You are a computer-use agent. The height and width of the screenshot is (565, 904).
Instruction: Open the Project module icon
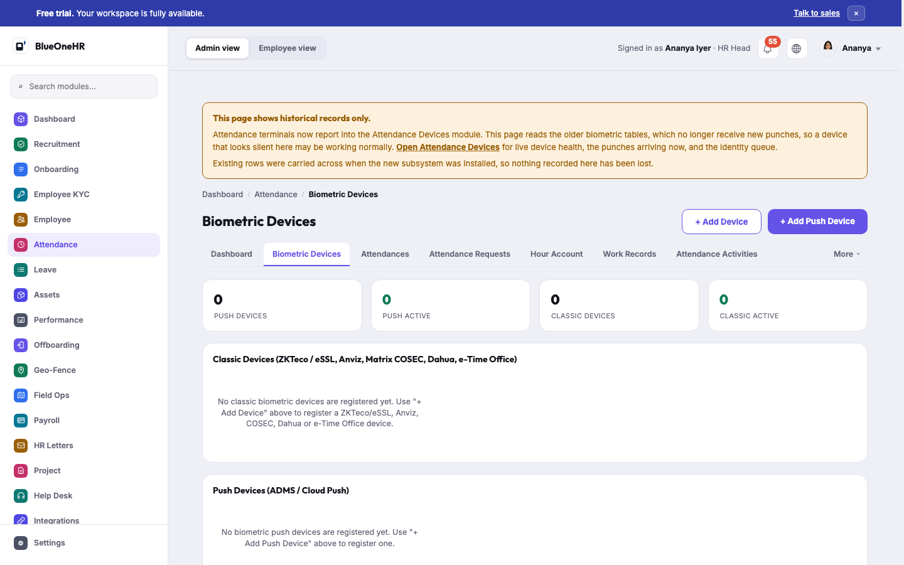click(x=21, y=470)
